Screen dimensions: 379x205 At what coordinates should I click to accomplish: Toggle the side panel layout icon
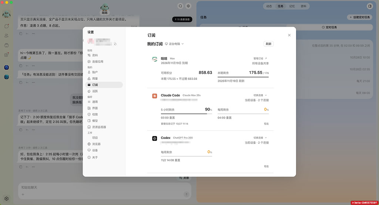(370, 6)
